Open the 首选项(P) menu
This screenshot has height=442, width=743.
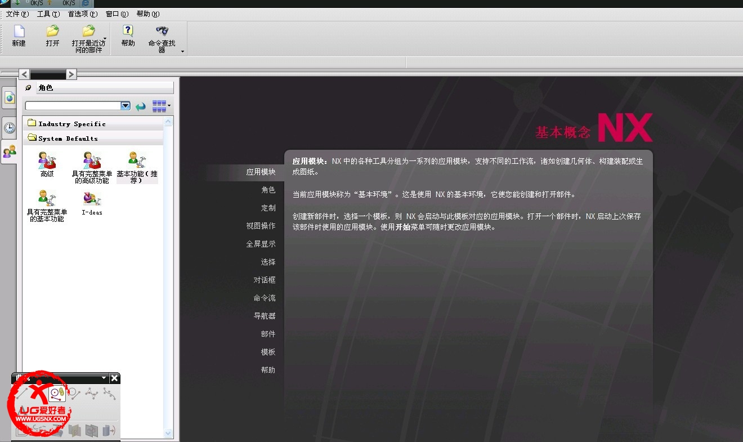(x=83, y=14)
